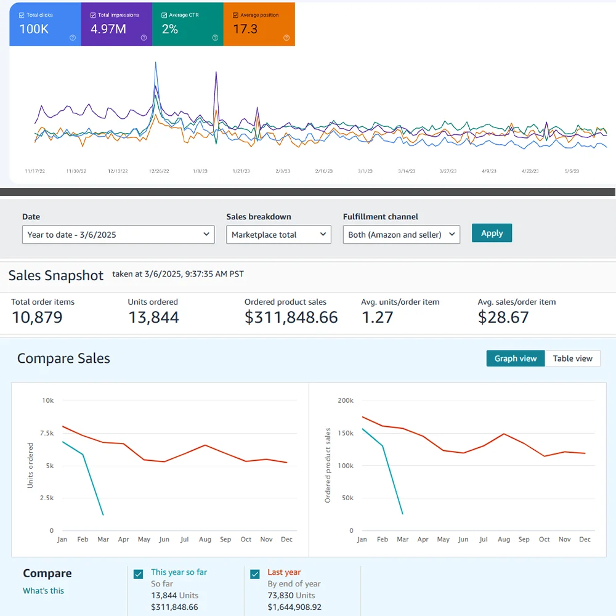Screen dimensions: 616x616
Task: Open the Fulfillment channel dropdown
Action: 401,235
